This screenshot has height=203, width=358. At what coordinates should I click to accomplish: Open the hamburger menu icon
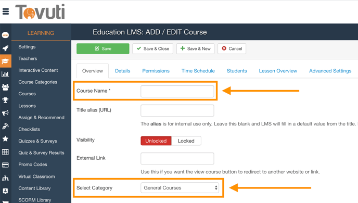tap(6, 11)
